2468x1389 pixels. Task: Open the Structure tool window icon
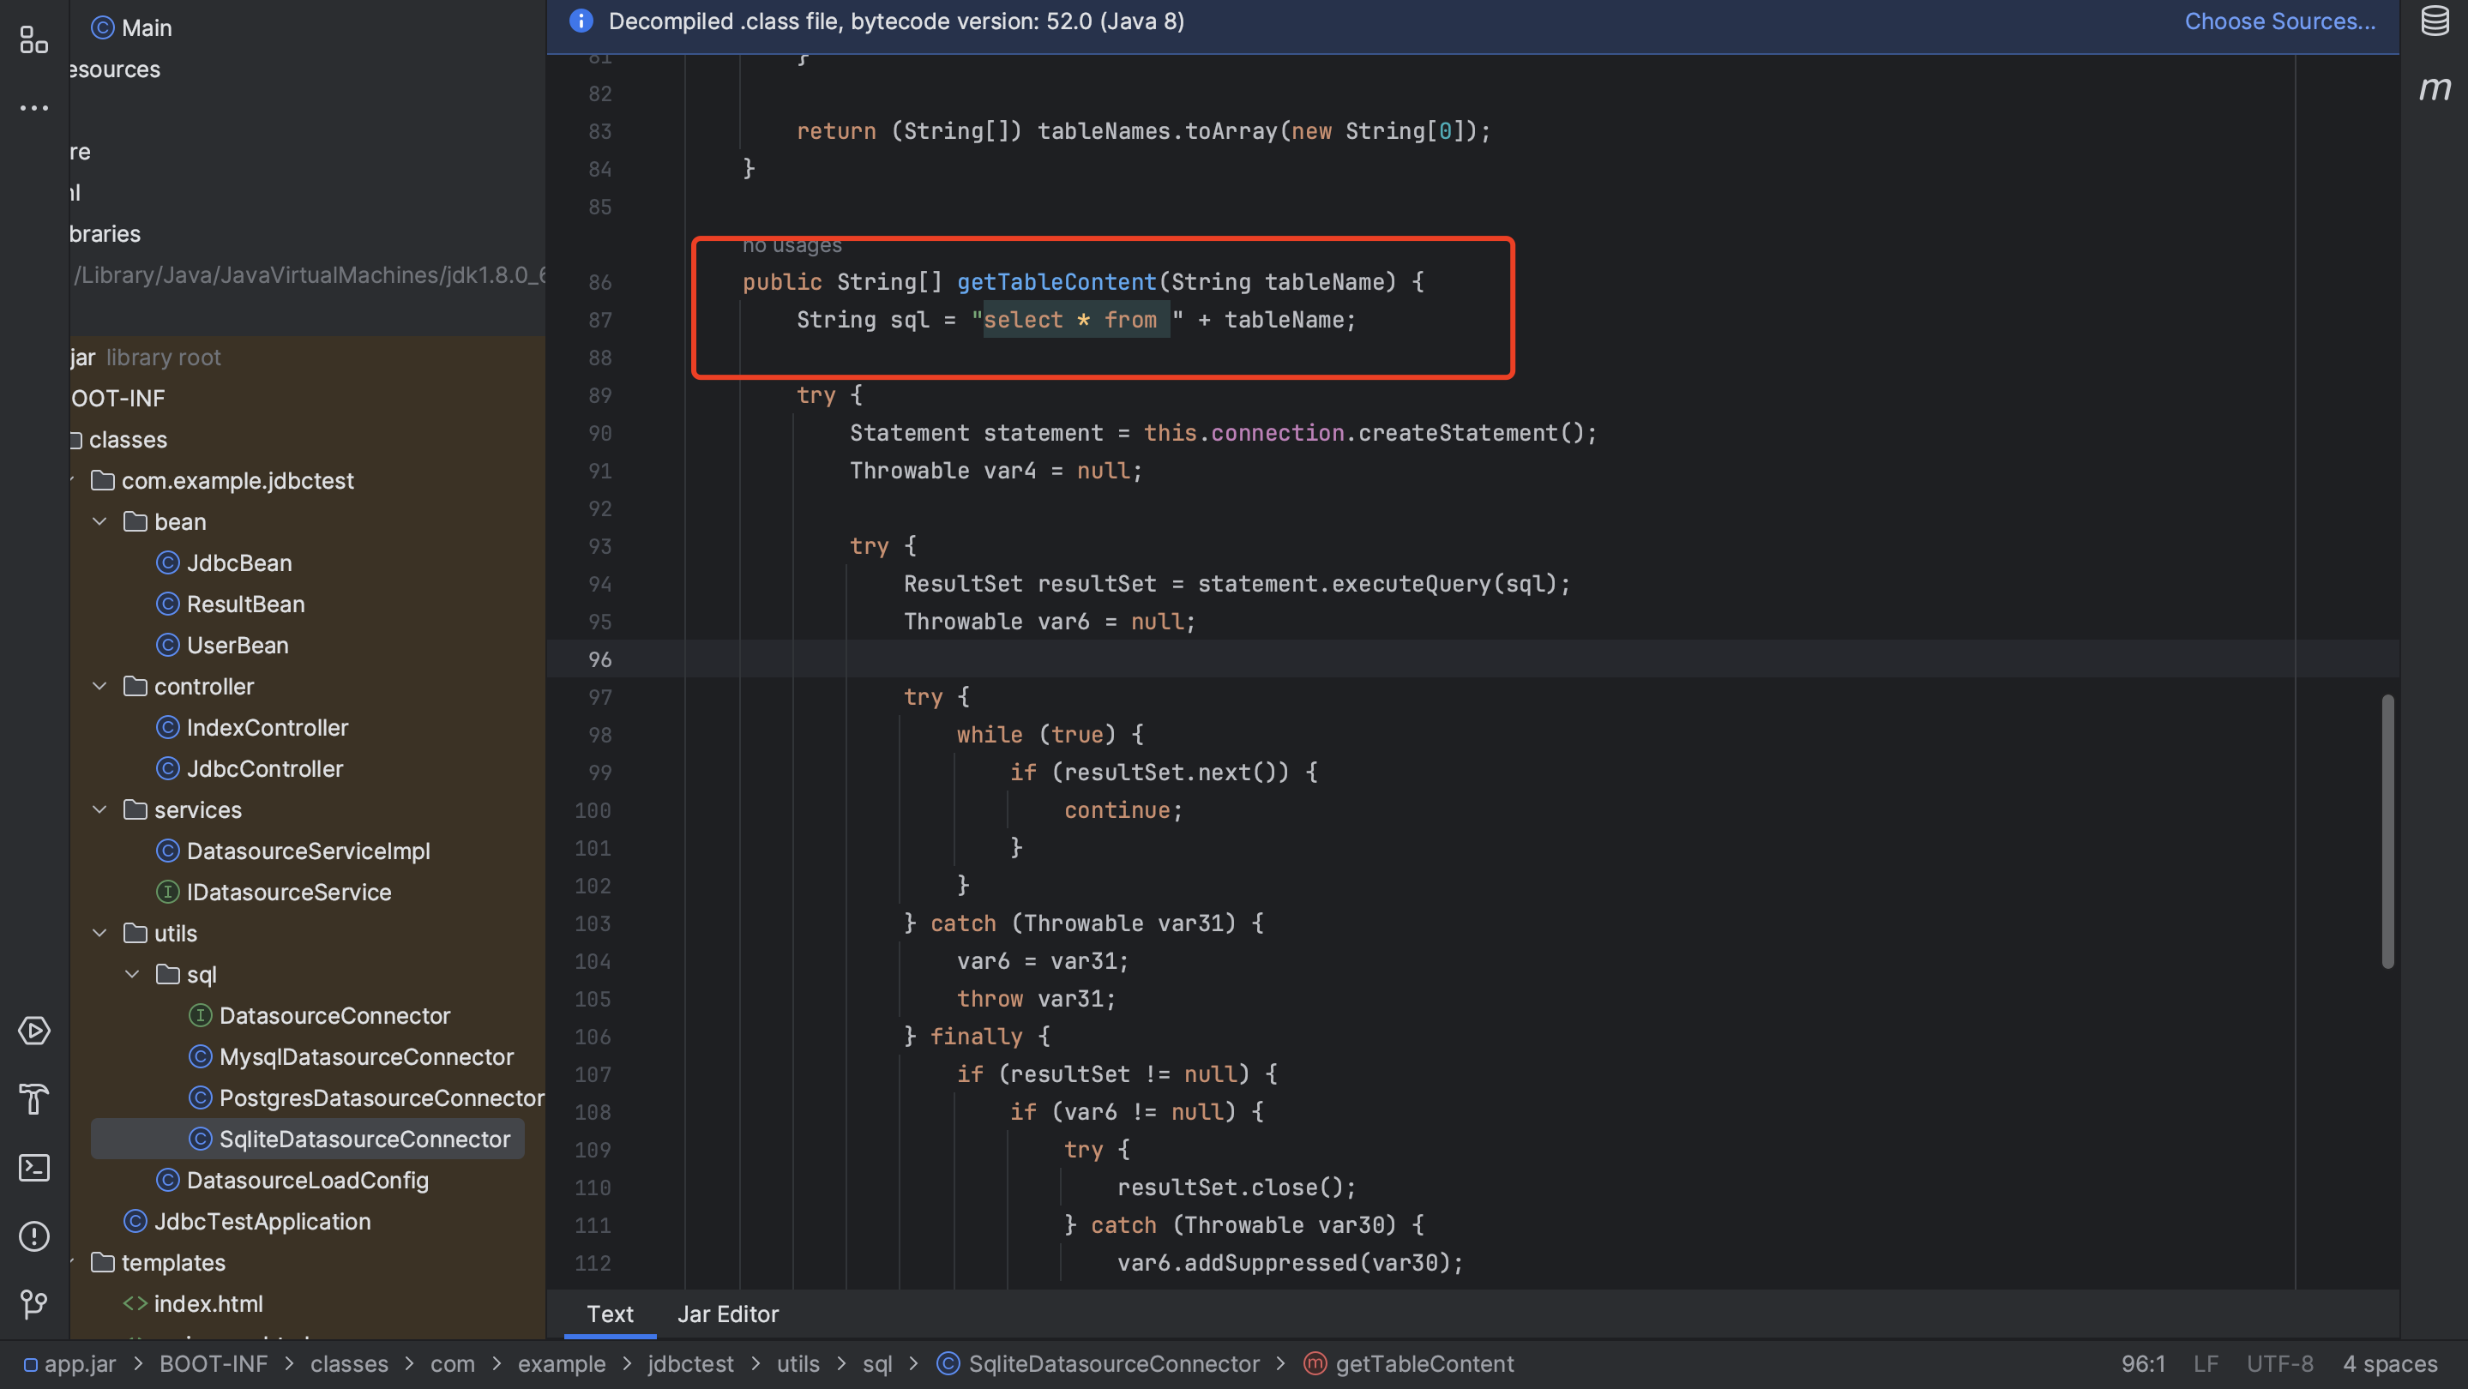point(33,39)
